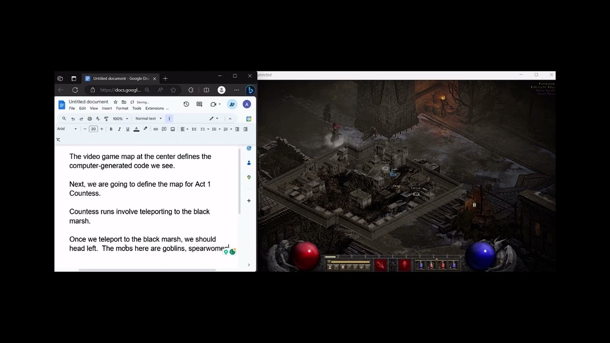610x343 pixels.
Task: Undo the last edit in Docs
Action: [x=73, y=119]
